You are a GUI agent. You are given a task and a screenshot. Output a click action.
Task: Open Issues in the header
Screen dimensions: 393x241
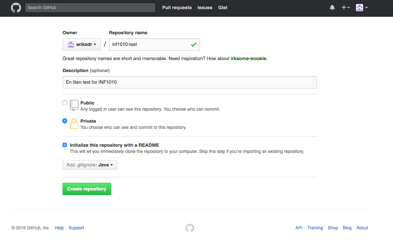point(205,8)
